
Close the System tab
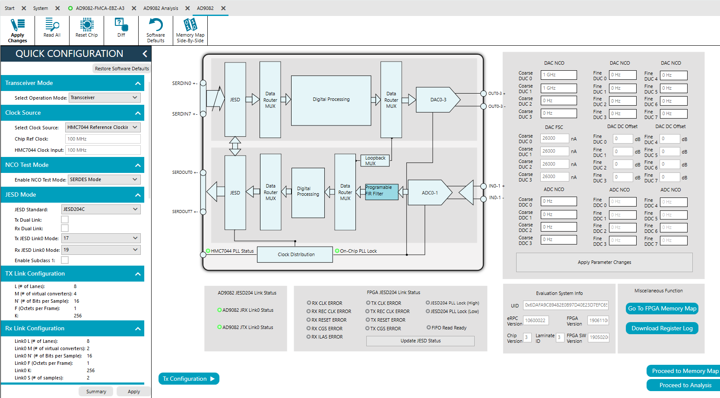click(x=57, y=8)
